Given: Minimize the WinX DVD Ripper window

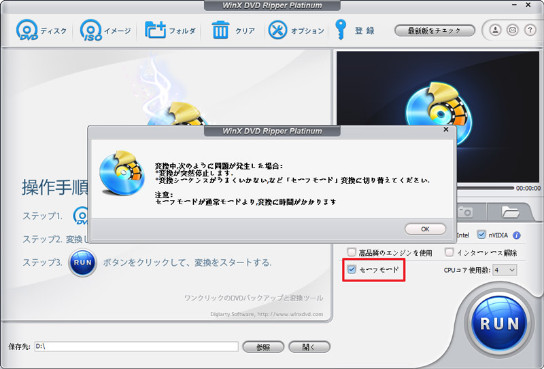Looking at the screenshot, I should pos(514,5).
